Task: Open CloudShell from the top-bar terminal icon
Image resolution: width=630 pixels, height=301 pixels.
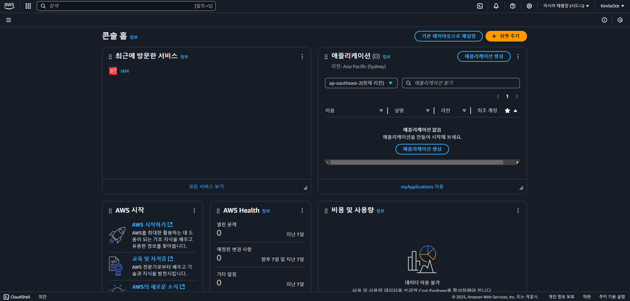Action: [480, 6]
